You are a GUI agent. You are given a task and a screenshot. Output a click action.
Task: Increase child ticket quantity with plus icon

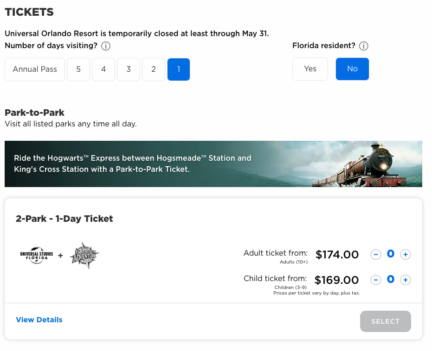pyautogui.click(x=405, y=280)
